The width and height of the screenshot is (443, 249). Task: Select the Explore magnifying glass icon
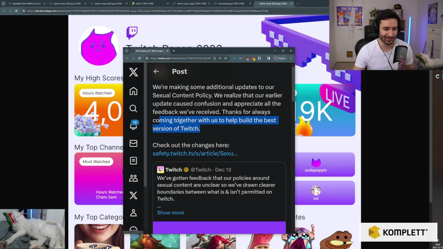tap(133, 108)
